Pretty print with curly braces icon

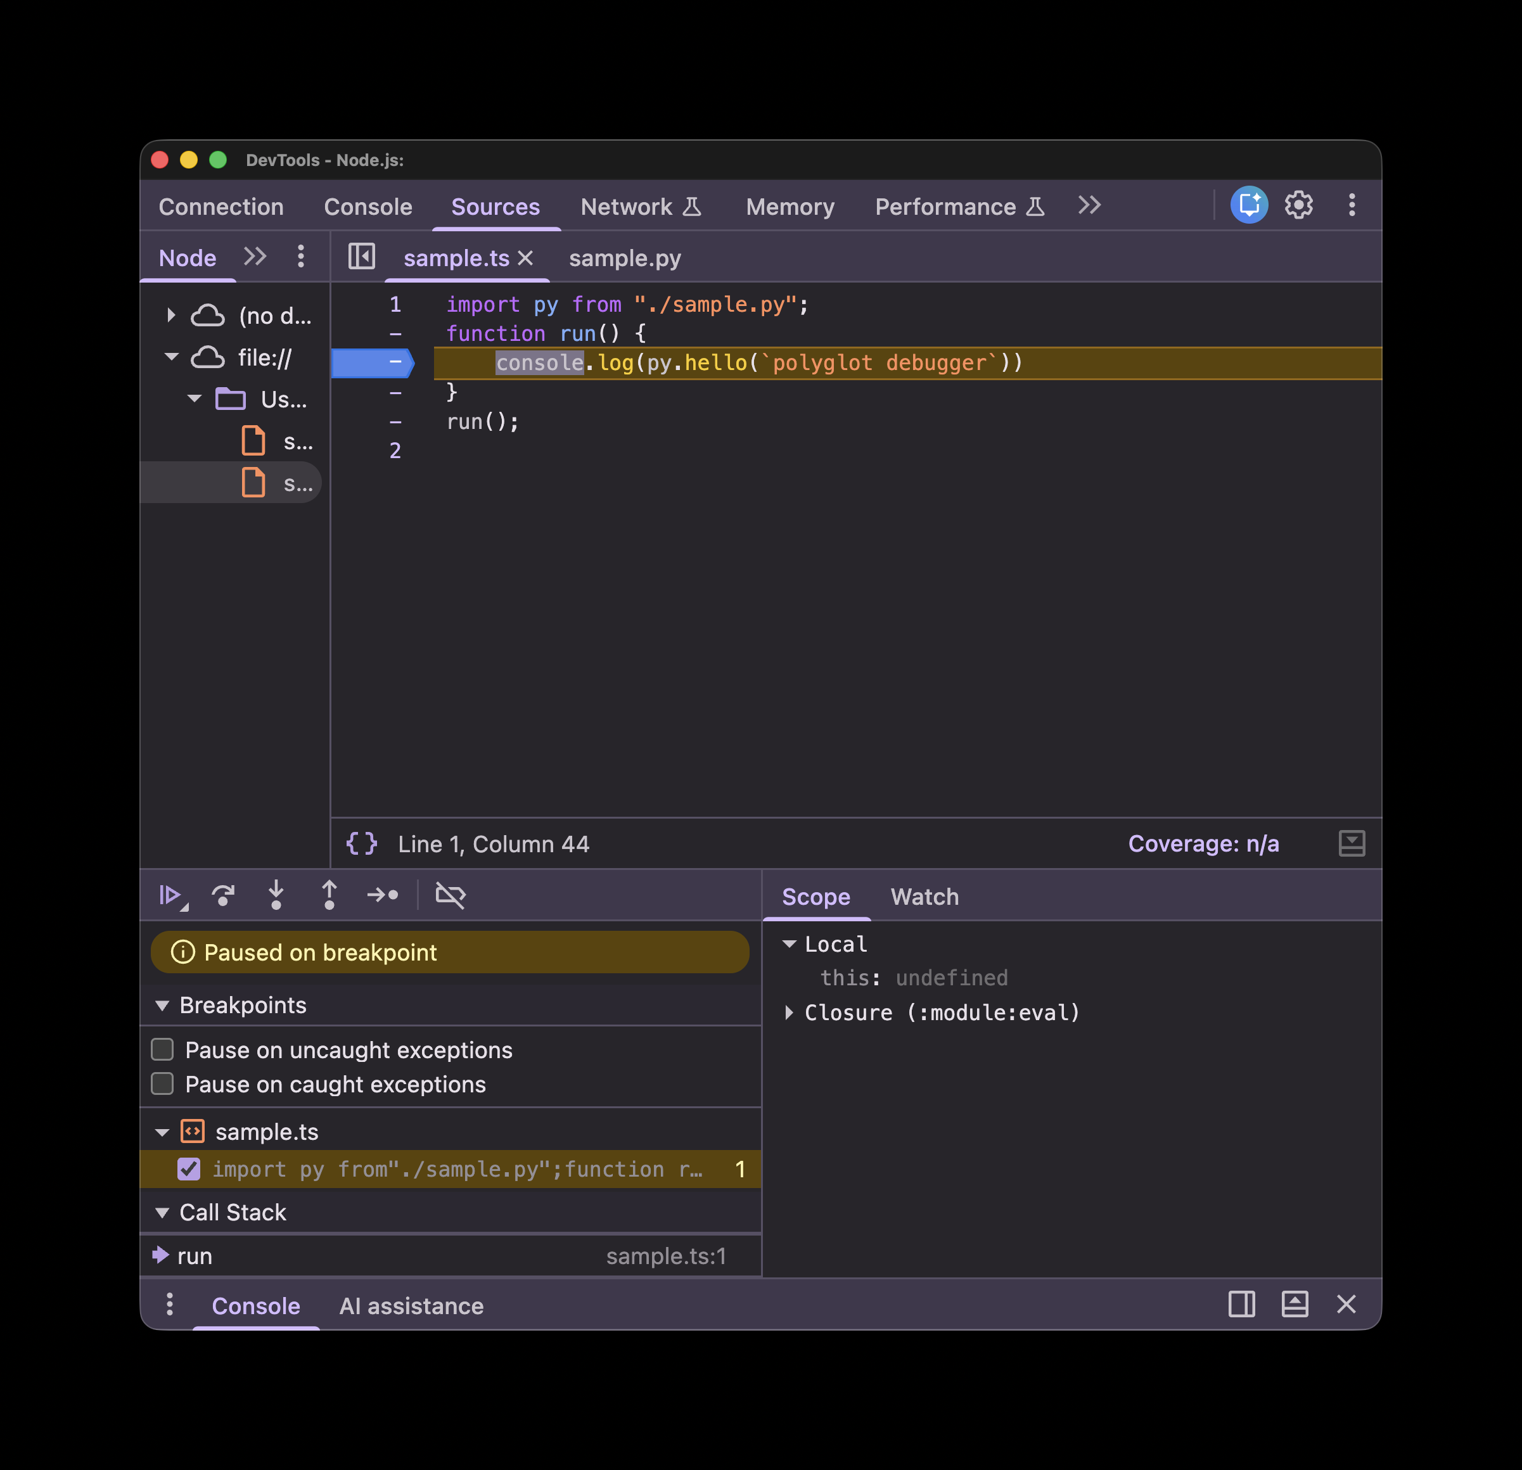click(362, 843)
